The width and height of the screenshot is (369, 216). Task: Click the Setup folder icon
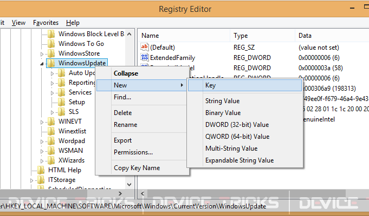61,102
